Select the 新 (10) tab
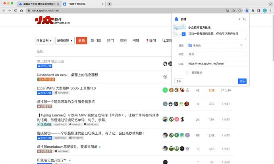The width and height of the screenshot is (274, 164). click(x=96, y=41)
